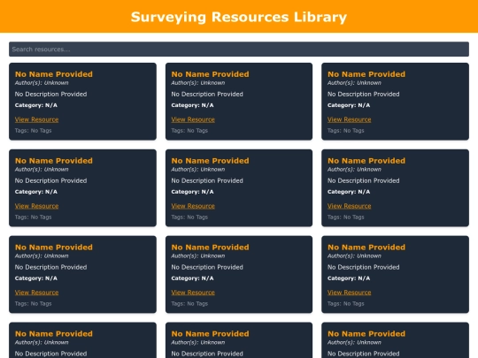Click Tags: No Tags in third-row right card
This screenshot has width=478, height=358.
[x=346, y=303]
